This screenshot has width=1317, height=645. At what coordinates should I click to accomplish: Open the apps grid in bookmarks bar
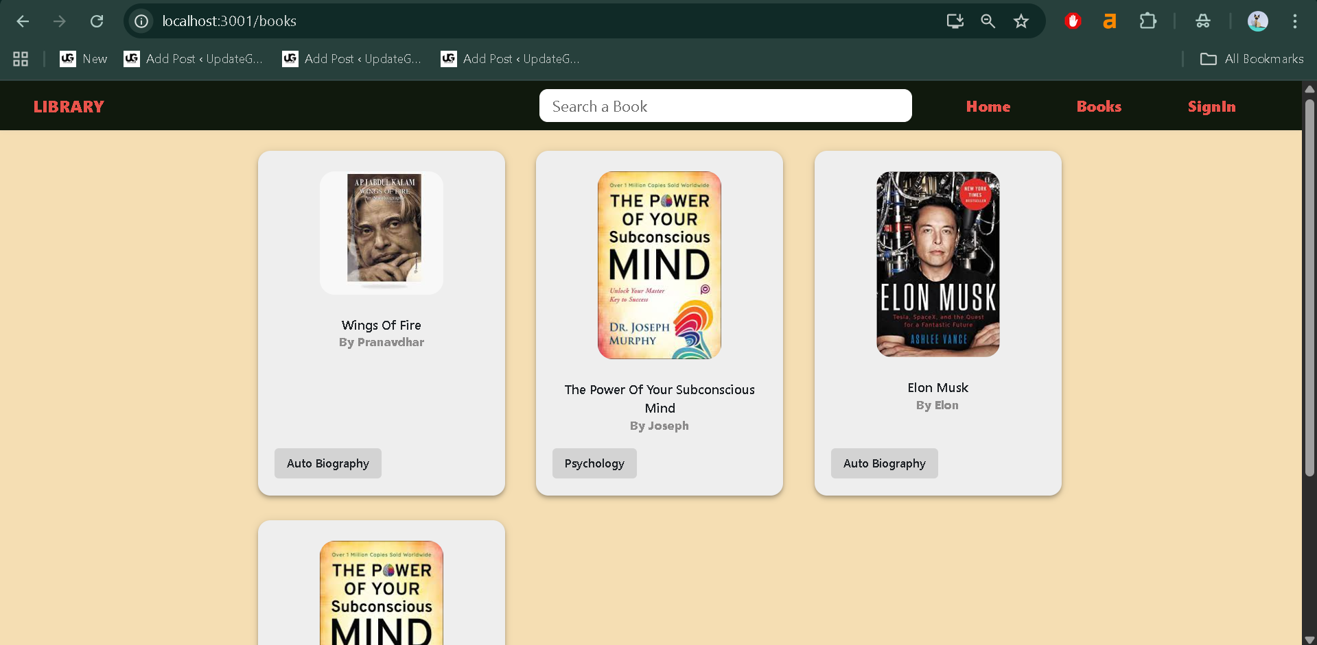pyautogui.click(x=21, y=59)
